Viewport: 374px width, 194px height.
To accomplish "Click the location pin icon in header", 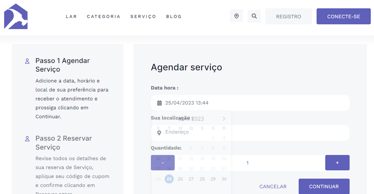I will click(x=236, y=16).
